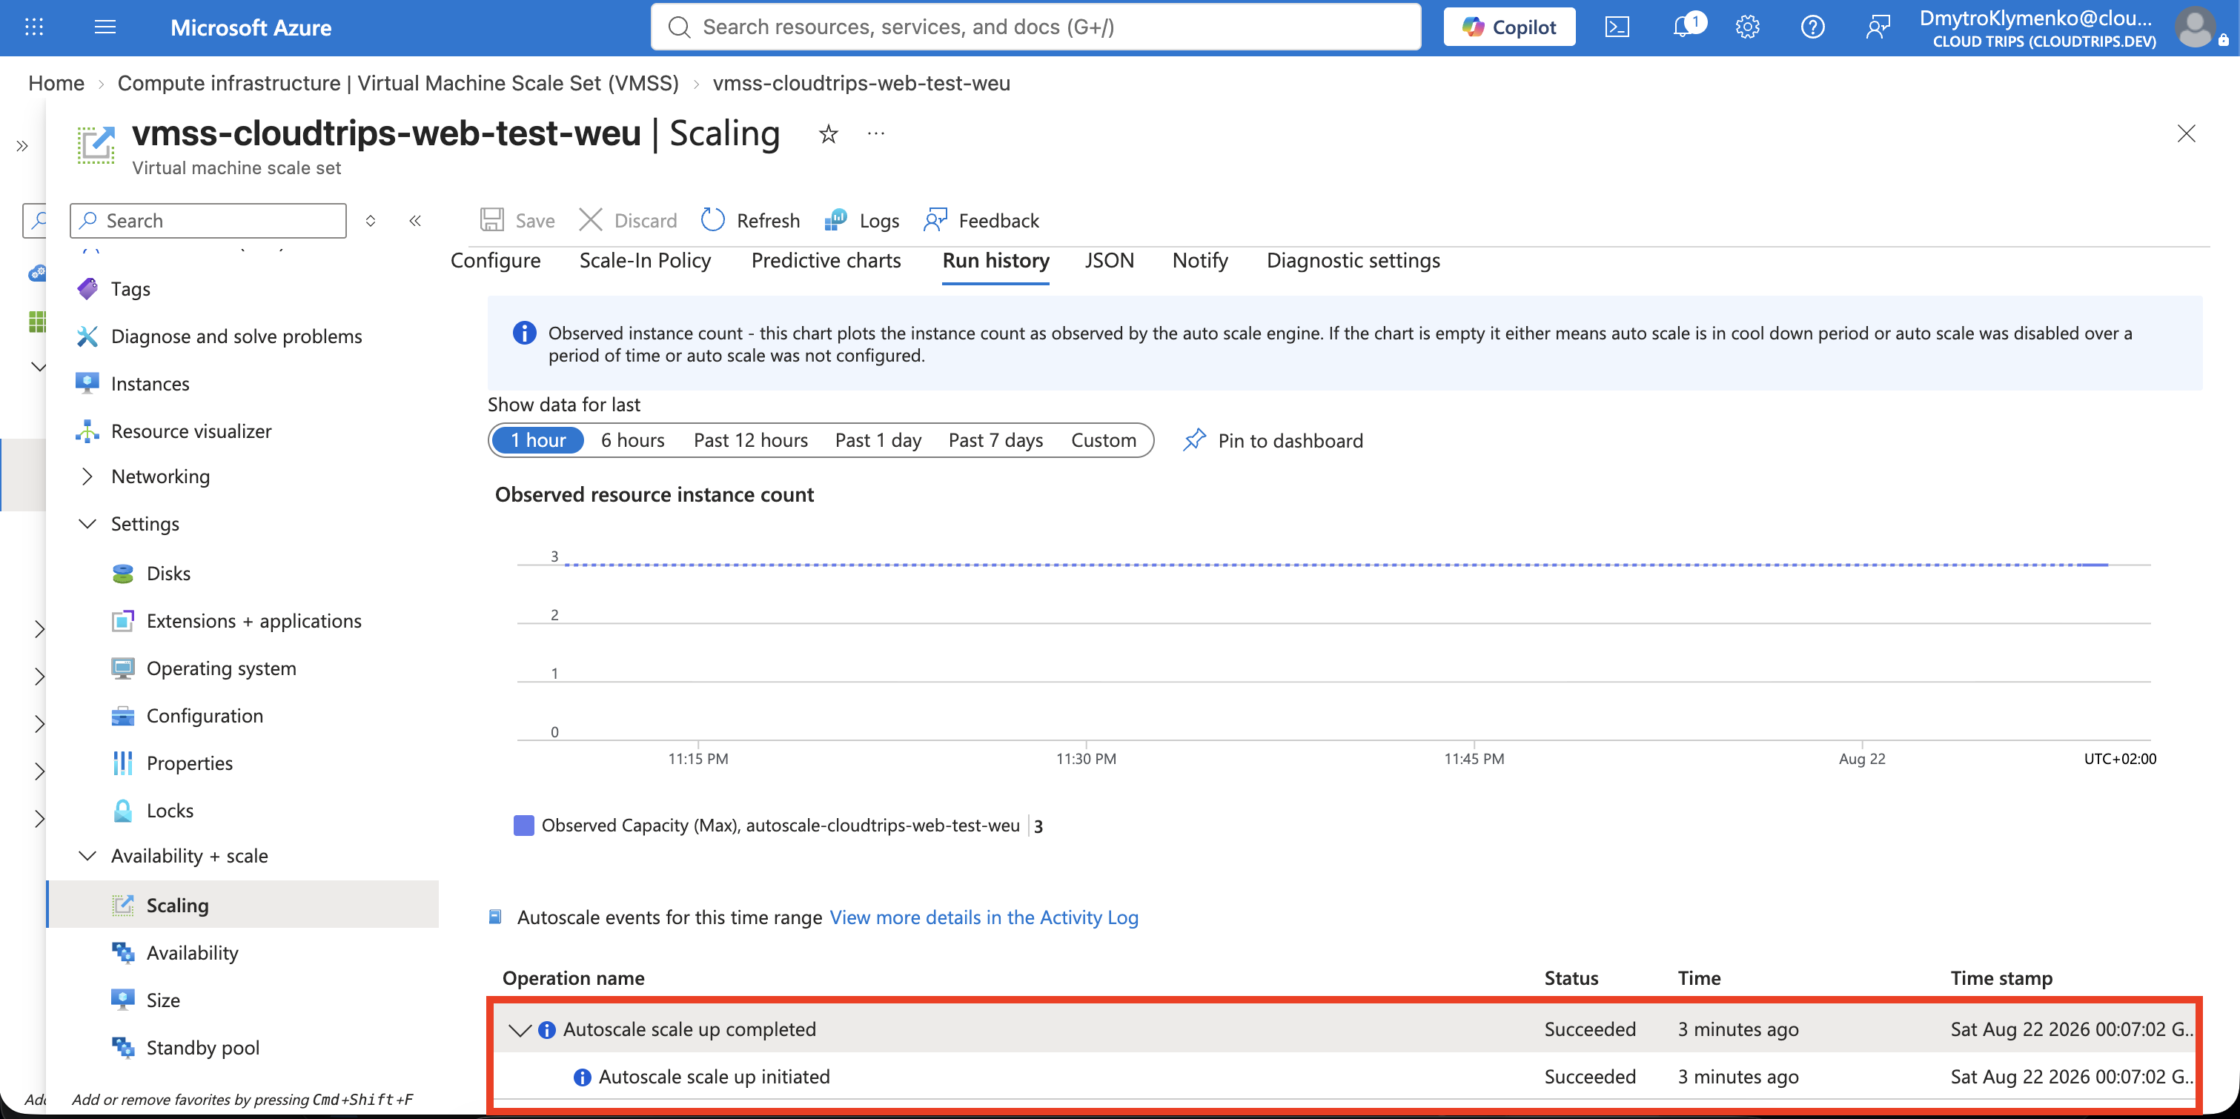Open the top bar feedback icon
This screenshot has height=1119, width=2240.
click(1878, 27)
